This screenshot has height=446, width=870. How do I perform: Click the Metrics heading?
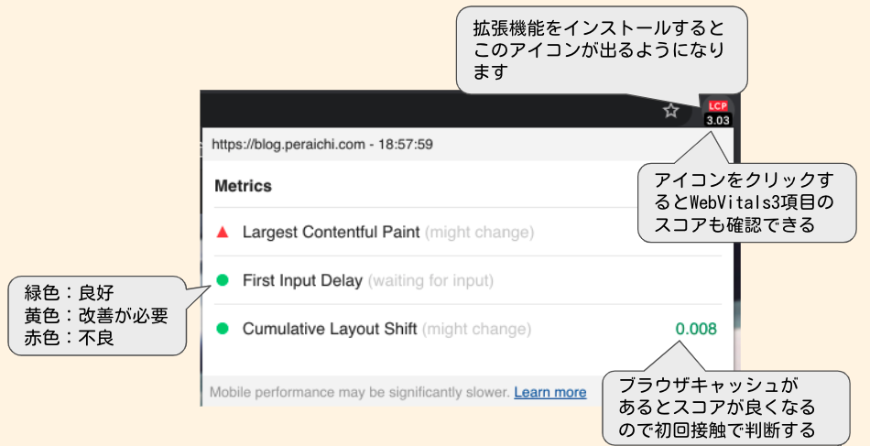(x=243, y=186)
